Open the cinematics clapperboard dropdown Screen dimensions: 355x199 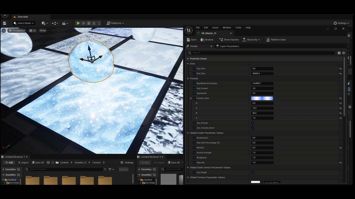click(x=65, y=23)
